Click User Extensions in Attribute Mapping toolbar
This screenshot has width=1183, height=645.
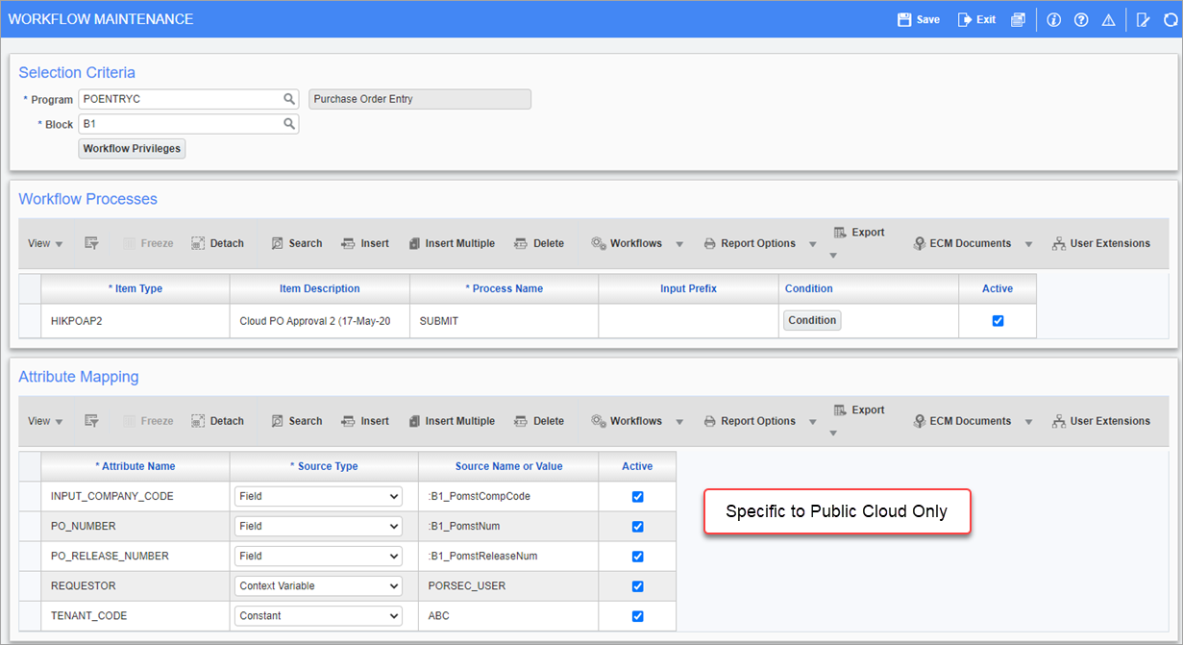(1101, 421)
